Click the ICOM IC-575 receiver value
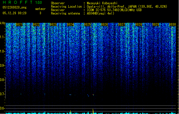The image size is (179, 114). 114,10
